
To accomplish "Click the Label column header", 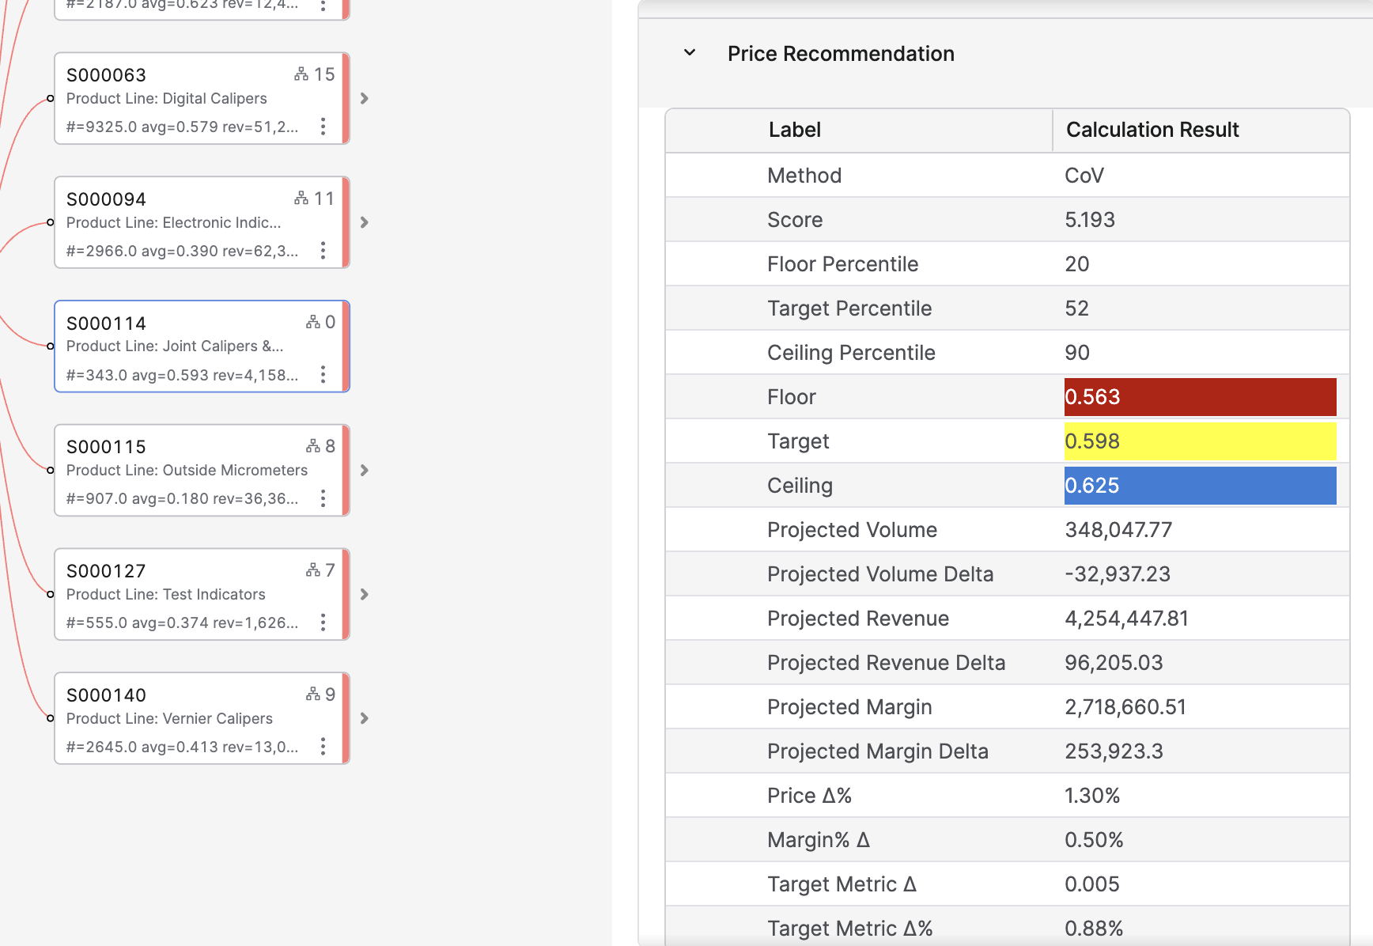I will [x=793, y=130].
